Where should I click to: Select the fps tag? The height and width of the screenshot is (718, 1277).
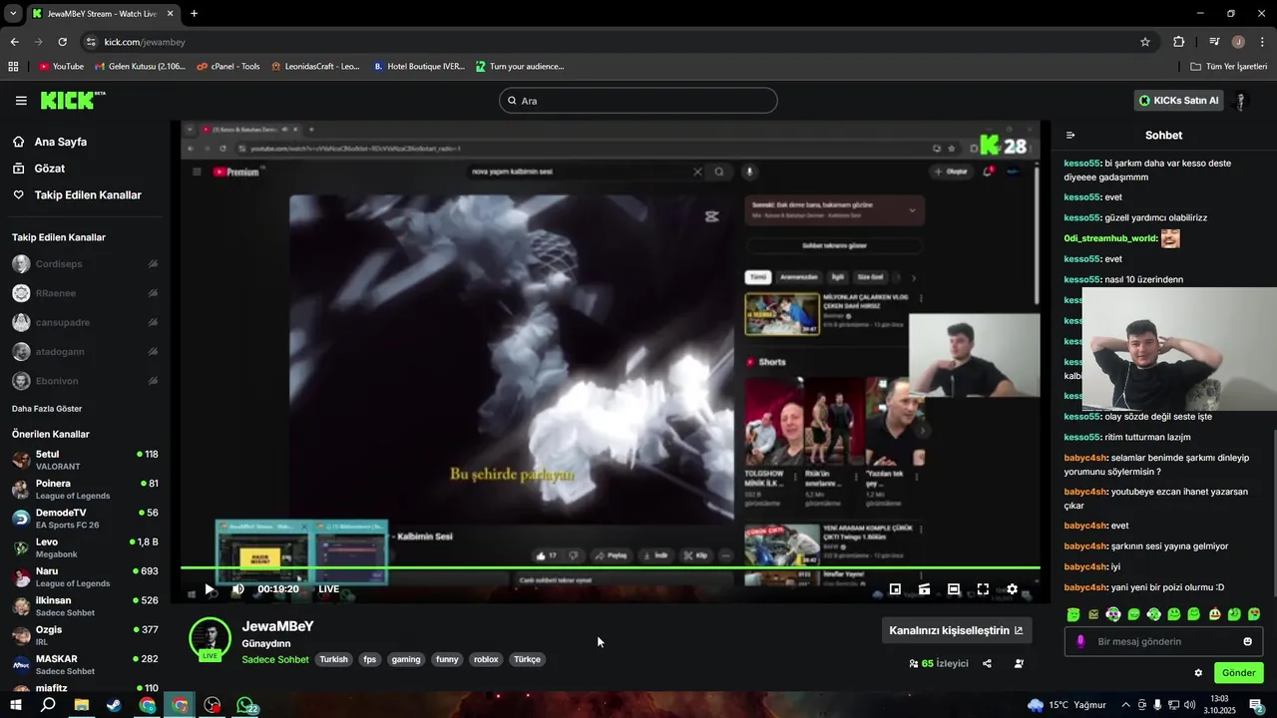[370, 660]
